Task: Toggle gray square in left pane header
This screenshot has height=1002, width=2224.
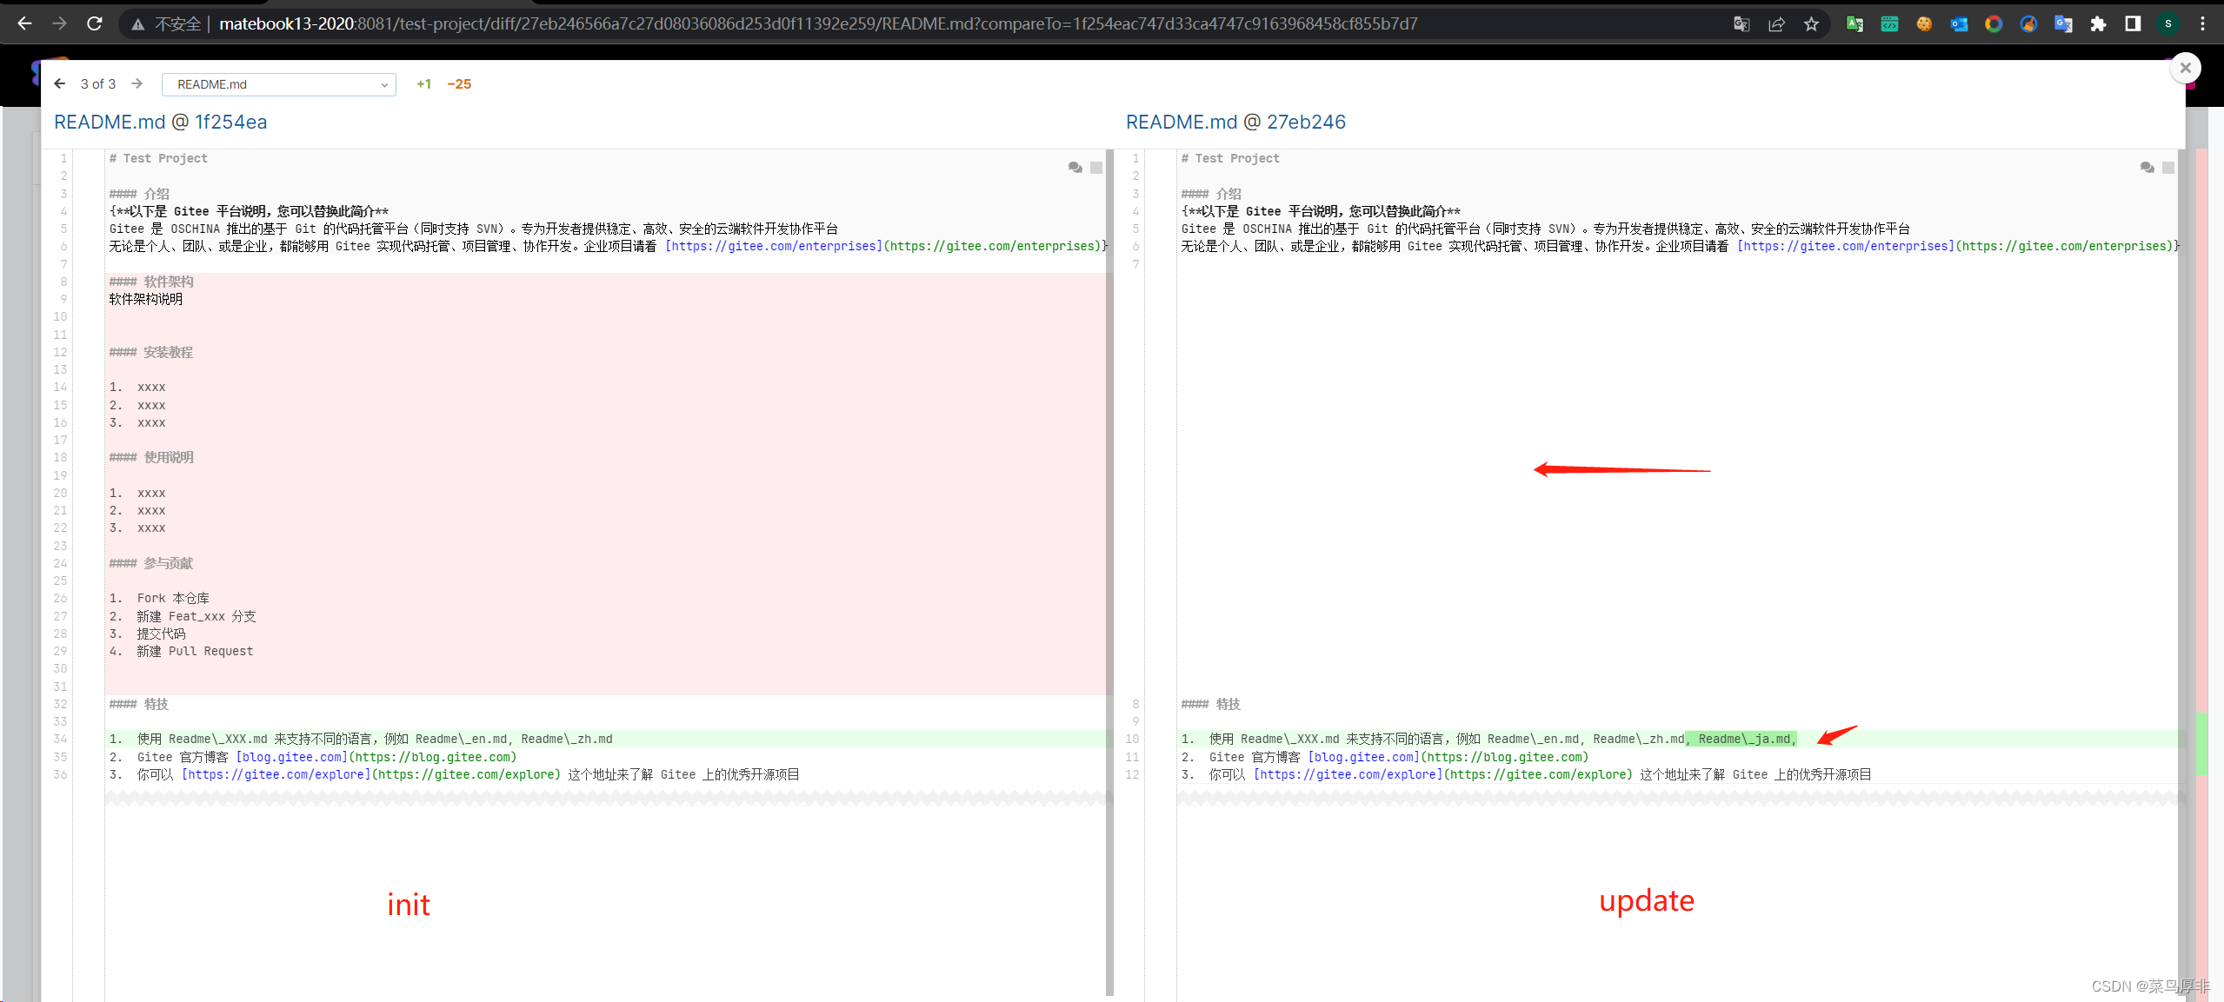Action: pos(1096,168)
